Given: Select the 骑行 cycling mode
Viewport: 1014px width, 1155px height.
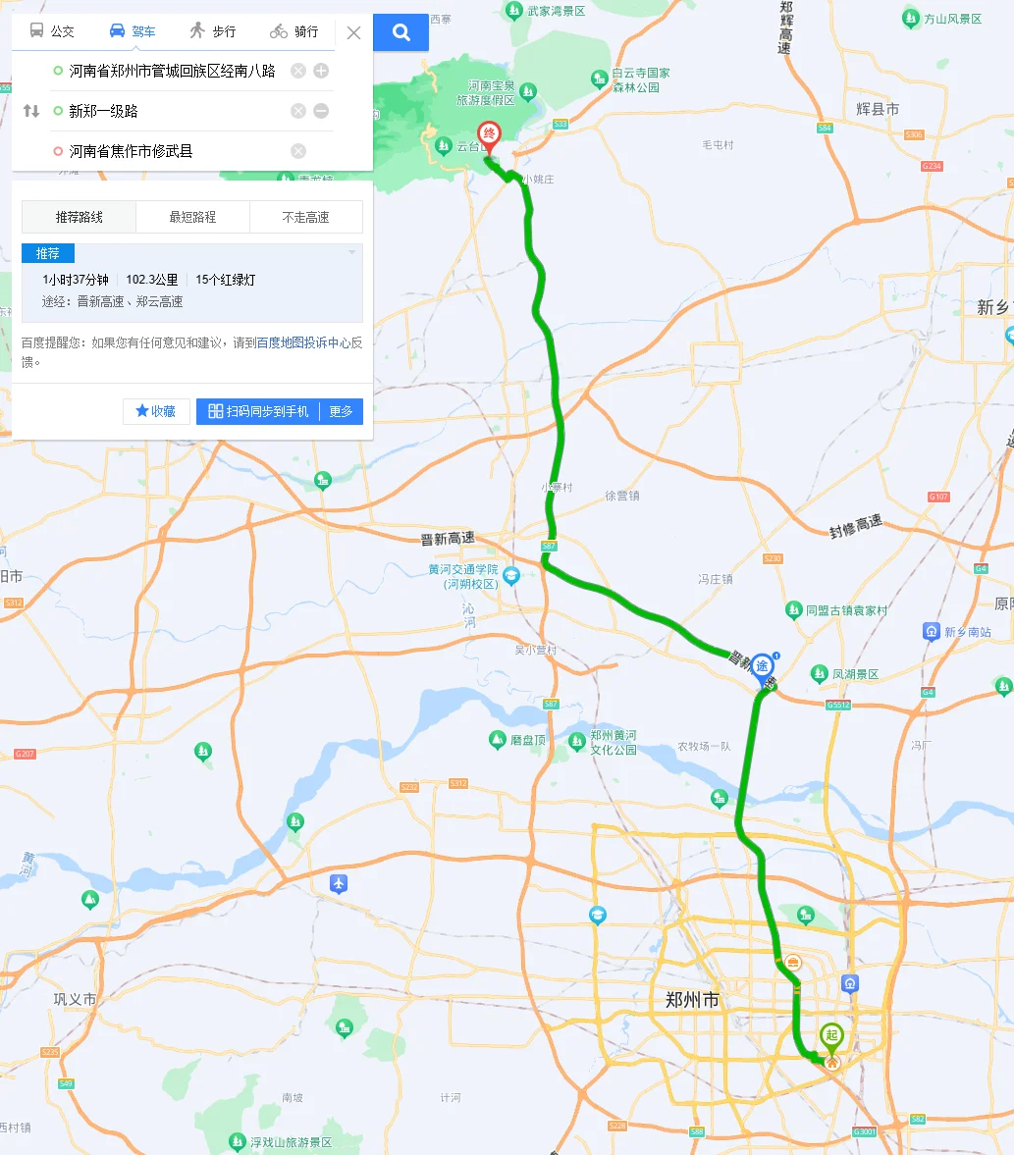Looking at the screenshot, I should 294,31.
